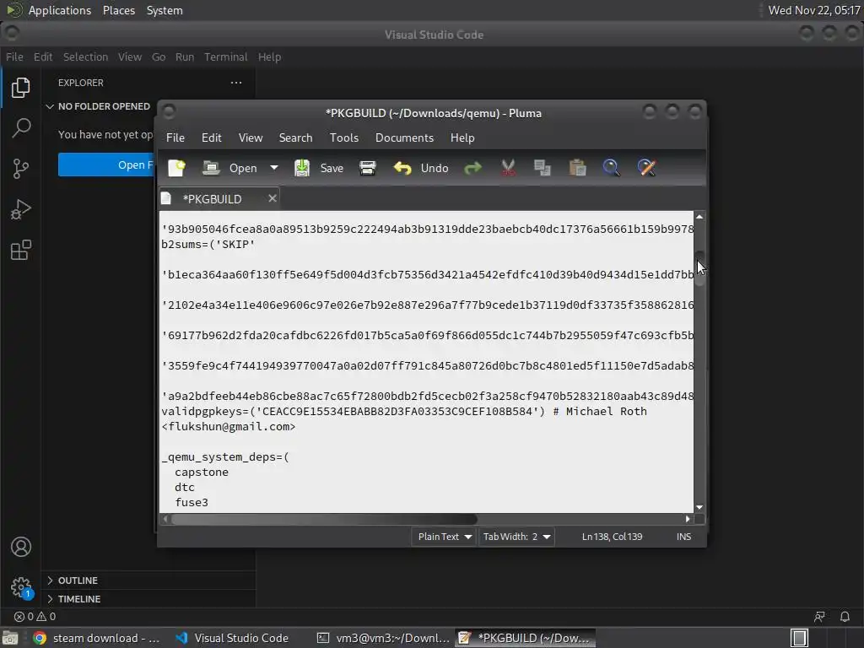Click the Copy icon in Pluma toolbar

coord(543,168)
